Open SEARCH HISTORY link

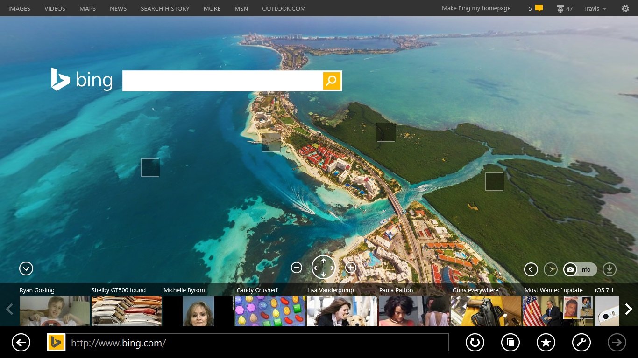tap(165, 8)
